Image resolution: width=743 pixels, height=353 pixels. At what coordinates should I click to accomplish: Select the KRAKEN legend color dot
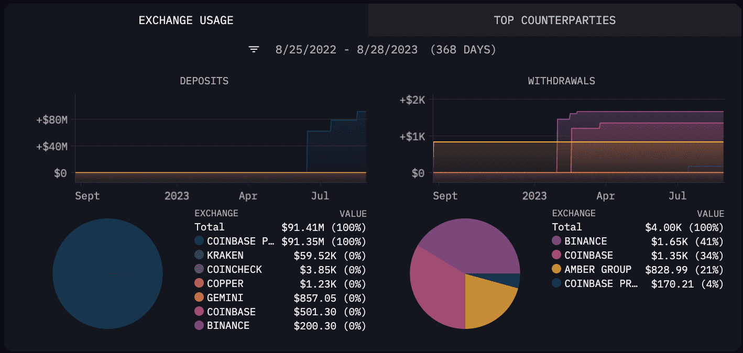[199, 255]
